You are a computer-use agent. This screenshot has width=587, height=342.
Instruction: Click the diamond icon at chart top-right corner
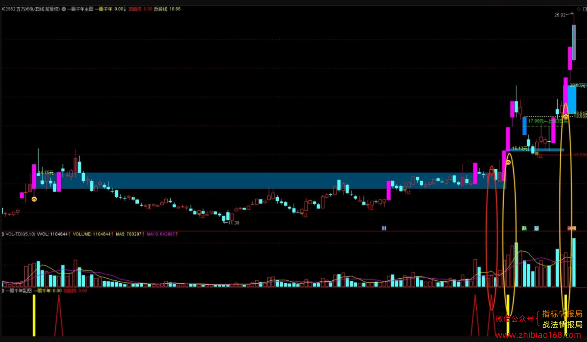[x=578, y=9]
